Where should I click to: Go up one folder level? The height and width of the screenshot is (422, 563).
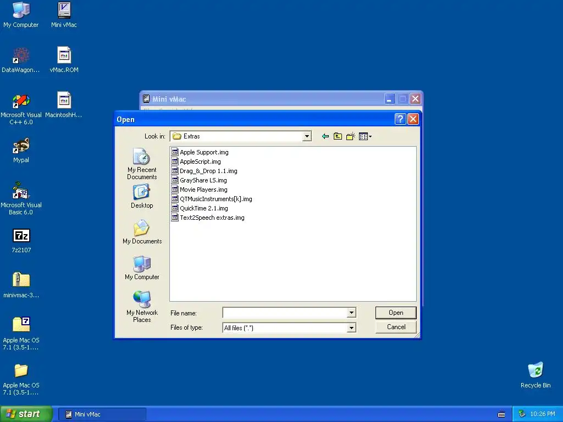[x=338, y=136]
